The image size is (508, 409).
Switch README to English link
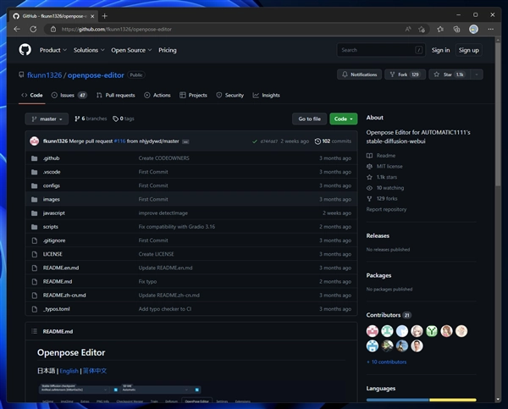coord(69,371)
